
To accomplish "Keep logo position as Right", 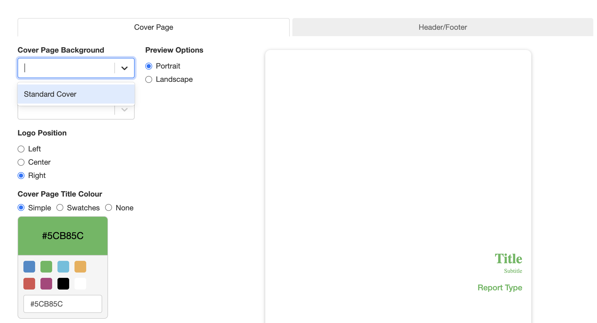I will (x=21, y=176).
